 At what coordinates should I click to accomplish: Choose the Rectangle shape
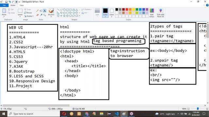[x=68, y=10]
